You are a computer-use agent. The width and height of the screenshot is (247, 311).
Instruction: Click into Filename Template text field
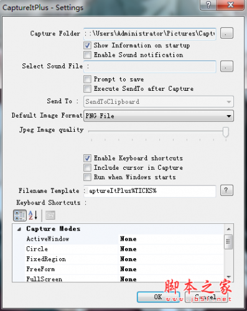point(150,191)
